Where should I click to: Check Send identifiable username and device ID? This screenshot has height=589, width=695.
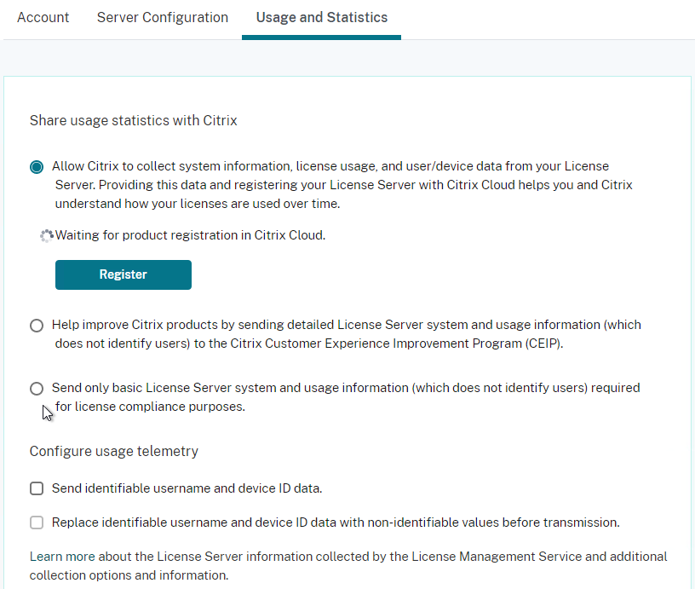click(x=37, y=488)
